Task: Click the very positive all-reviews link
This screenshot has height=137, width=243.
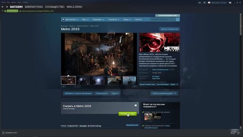Action: click(x=160, y=70)
